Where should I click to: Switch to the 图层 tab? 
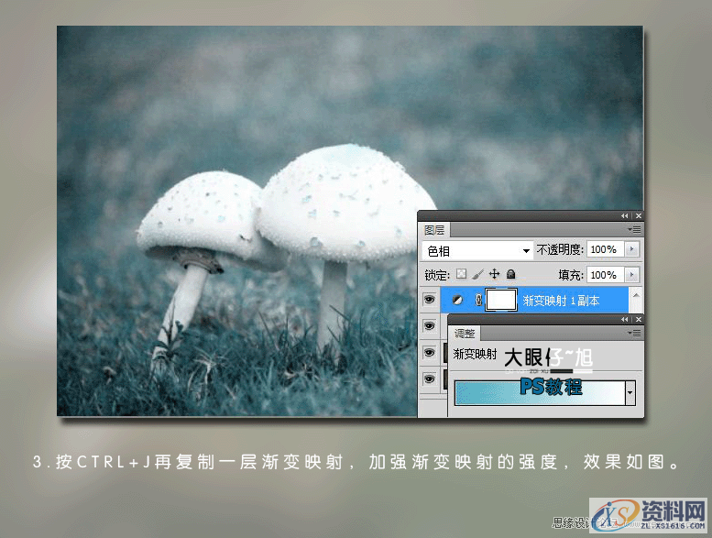point(434,230)
